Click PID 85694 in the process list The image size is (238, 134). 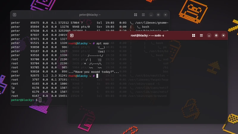tap(35, 27)
